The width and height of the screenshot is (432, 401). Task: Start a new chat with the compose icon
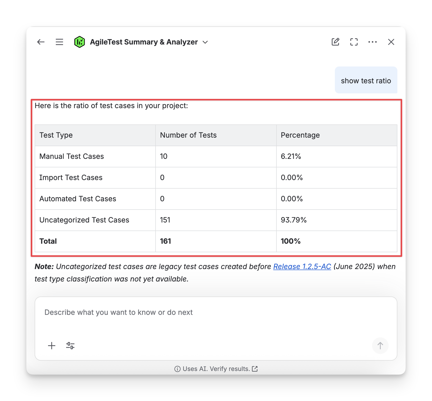click(335, 42)
